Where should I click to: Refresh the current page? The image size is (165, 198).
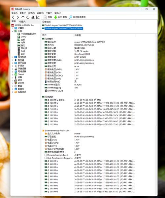[28, 17]
